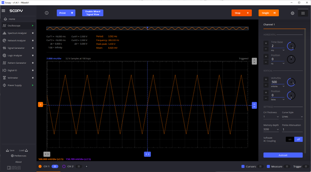
Task: Open the CH Thickness dropdown
Action: [x=271, y=117]
